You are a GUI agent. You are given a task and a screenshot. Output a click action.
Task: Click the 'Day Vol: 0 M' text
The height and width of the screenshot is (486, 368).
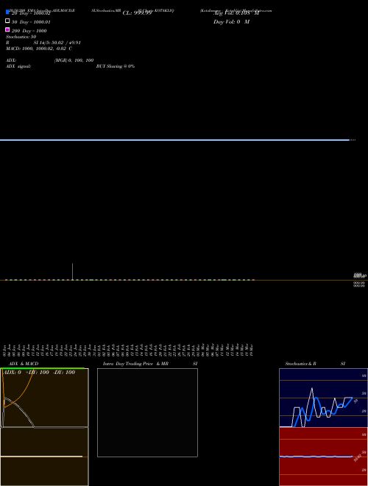pos(231,21)
